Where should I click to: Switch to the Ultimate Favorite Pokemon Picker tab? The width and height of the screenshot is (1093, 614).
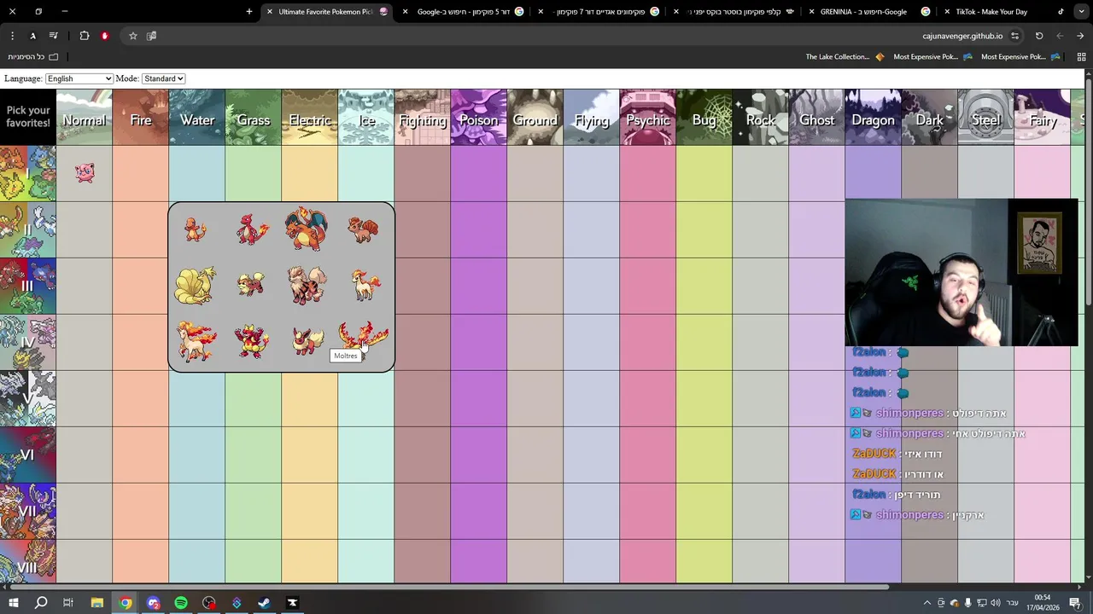point(327,12)
